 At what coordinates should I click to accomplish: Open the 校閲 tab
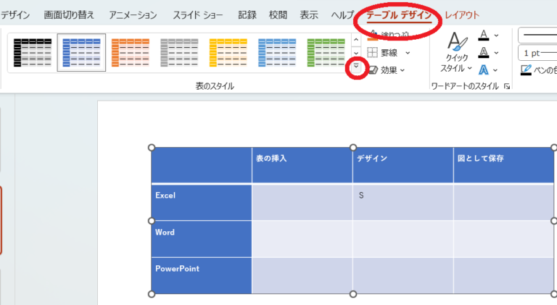(x=278, y=15)
